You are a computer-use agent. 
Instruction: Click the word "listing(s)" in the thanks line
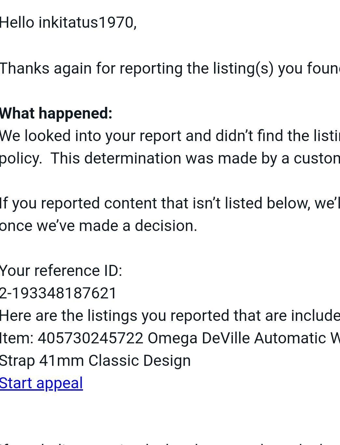click(x=243, y=68)
